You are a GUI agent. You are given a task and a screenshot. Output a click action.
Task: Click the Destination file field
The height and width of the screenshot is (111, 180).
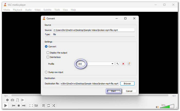(x=90, y=83)
